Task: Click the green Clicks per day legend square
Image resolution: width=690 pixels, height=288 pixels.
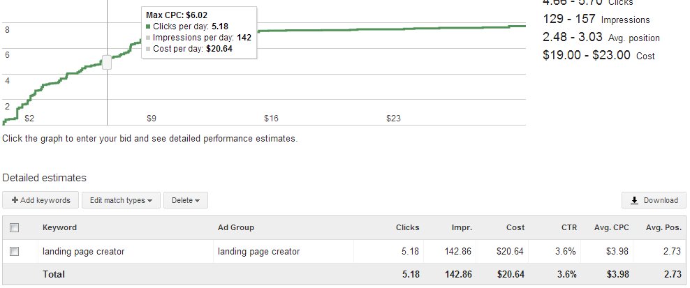Action: tap(148, 26)
